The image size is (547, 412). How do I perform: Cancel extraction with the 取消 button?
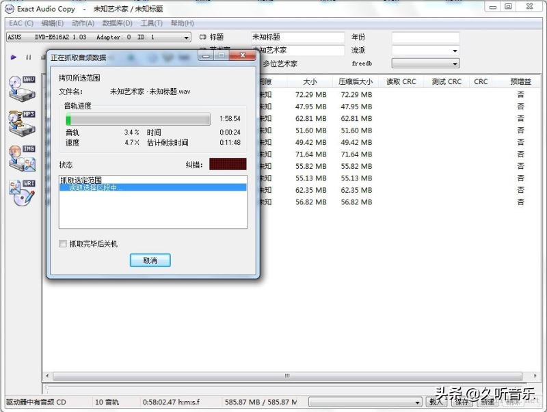(x=150, y=260)
